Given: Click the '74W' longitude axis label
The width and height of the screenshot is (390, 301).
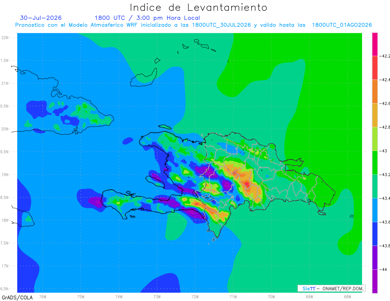Looking at the screenshot, I should click(x=119, y=296).
